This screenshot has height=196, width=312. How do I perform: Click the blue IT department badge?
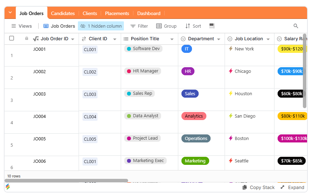coord(187,49)
